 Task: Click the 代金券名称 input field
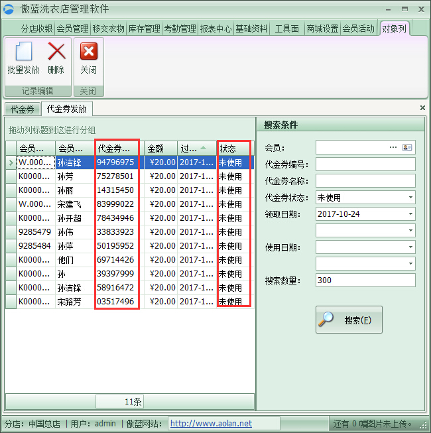click(x=365, y=181)
